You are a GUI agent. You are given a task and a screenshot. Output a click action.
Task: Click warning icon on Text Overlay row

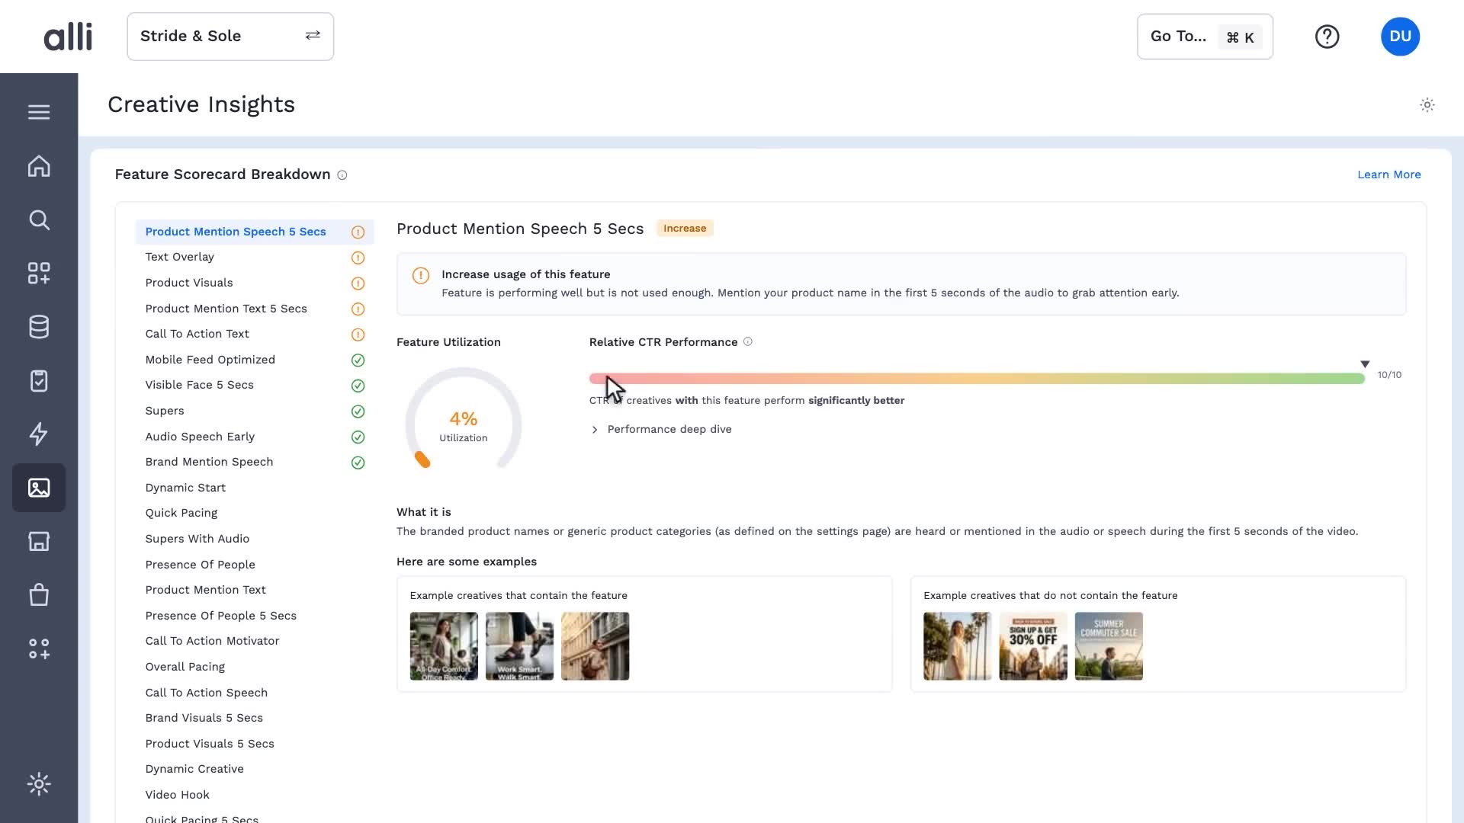coord(358,258)
